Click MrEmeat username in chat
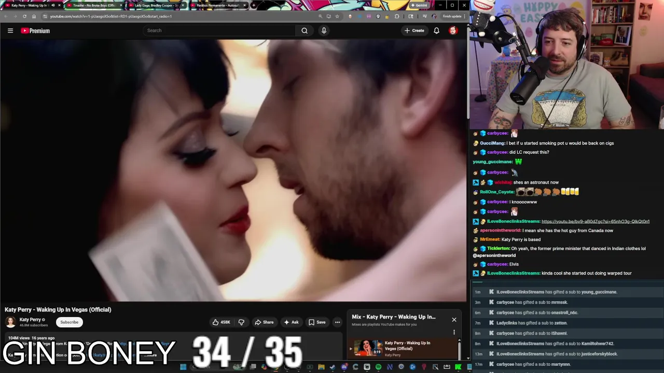 click(490, 239)
